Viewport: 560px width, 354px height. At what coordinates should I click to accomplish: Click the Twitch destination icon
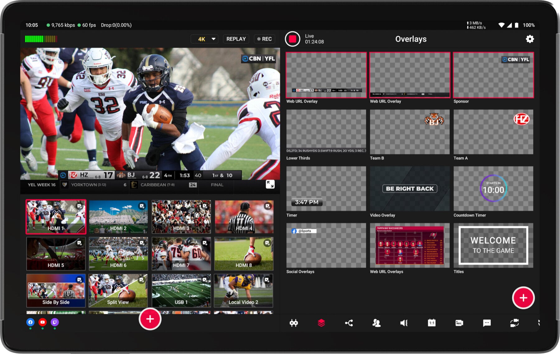point(55,322)
